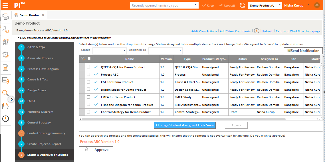Click Save all in header

(x=227, y=6)
